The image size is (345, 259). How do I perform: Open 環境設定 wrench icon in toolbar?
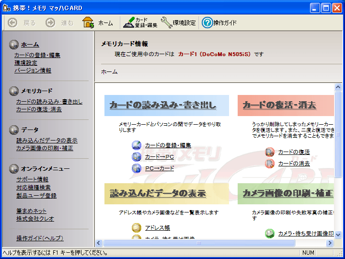(x=166, y=23)
